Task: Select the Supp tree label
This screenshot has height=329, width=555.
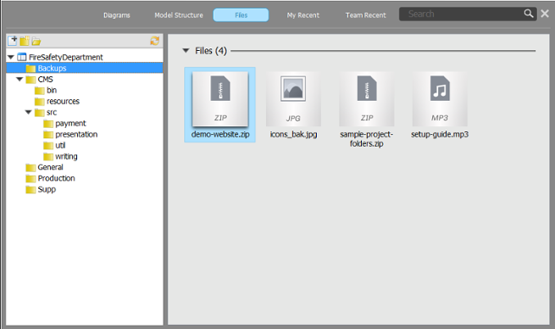Action: (47, 189)
